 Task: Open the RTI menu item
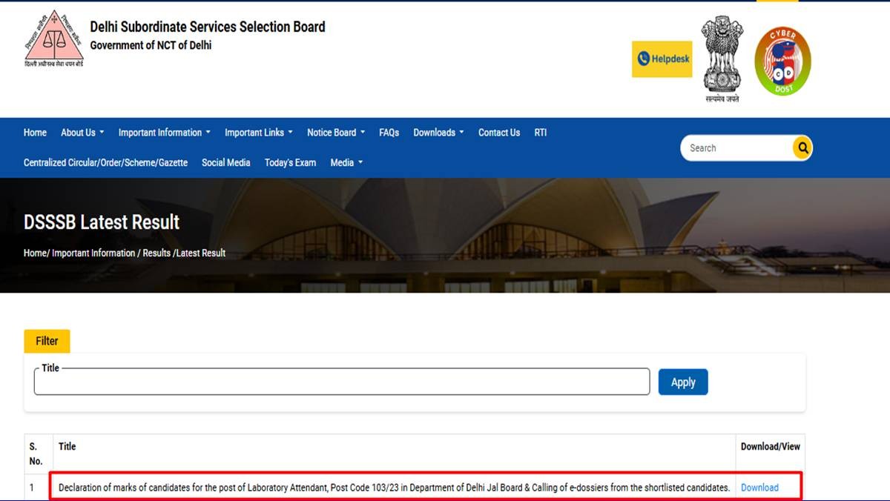coord(541,133)
